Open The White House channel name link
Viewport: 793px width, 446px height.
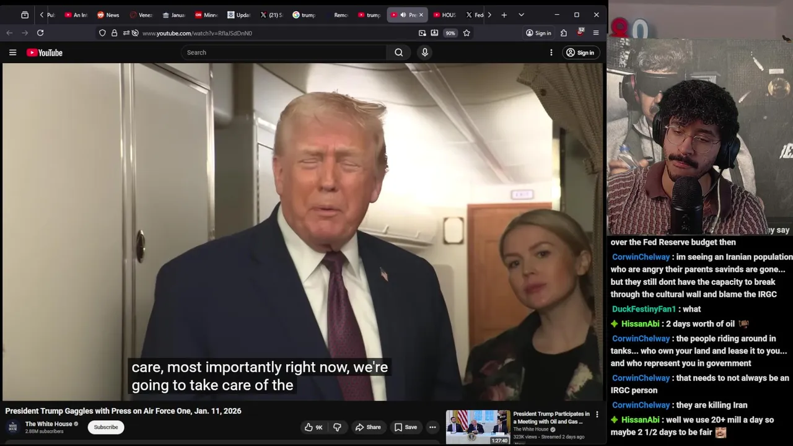tap(49, 424)
